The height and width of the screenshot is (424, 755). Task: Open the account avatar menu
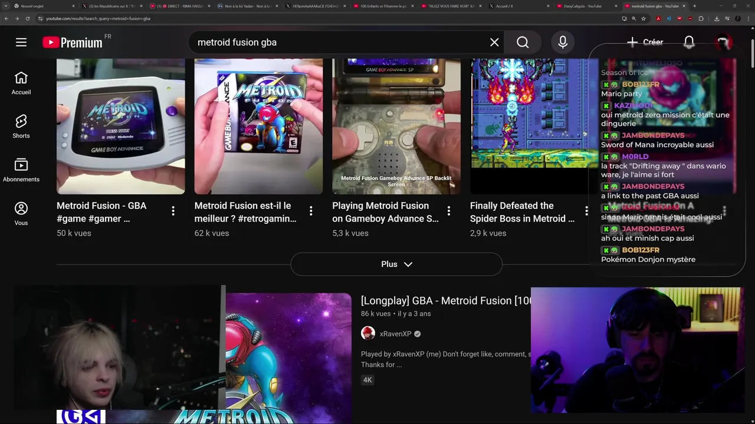[723, 42]
